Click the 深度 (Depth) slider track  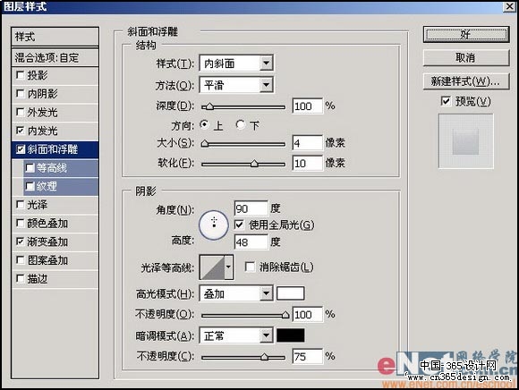click(243, 107)
